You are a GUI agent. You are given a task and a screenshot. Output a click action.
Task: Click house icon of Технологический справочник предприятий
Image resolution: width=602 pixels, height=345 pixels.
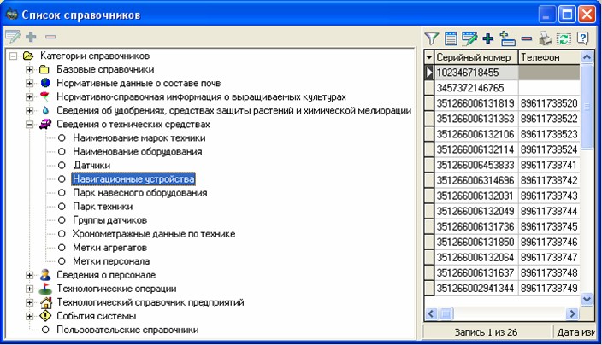point(45,302)
